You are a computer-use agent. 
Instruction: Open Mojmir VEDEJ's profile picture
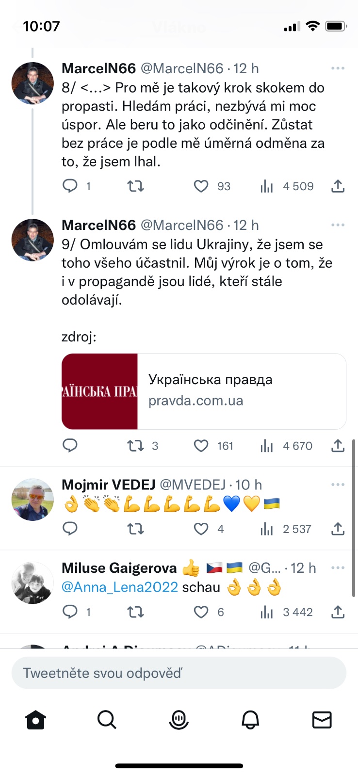33,500
